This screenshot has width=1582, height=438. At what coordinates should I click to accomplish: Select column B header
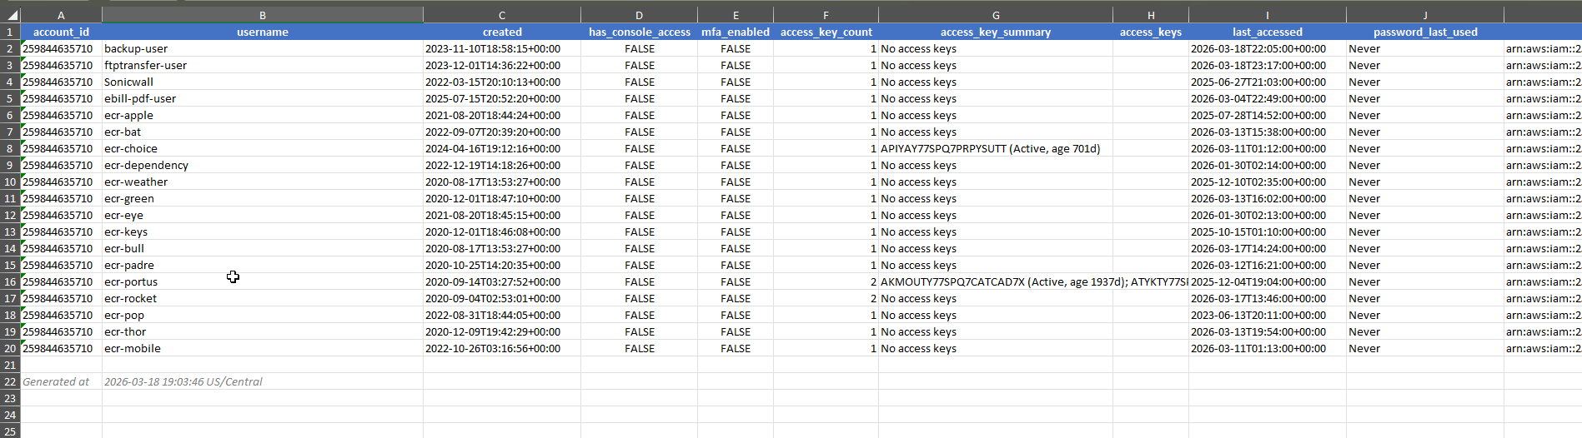tap(263, 16)
